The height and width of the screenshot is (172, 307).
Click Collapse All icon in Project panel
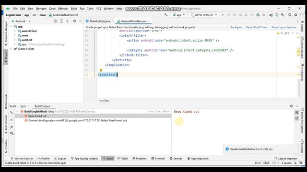tap(67, 21)
